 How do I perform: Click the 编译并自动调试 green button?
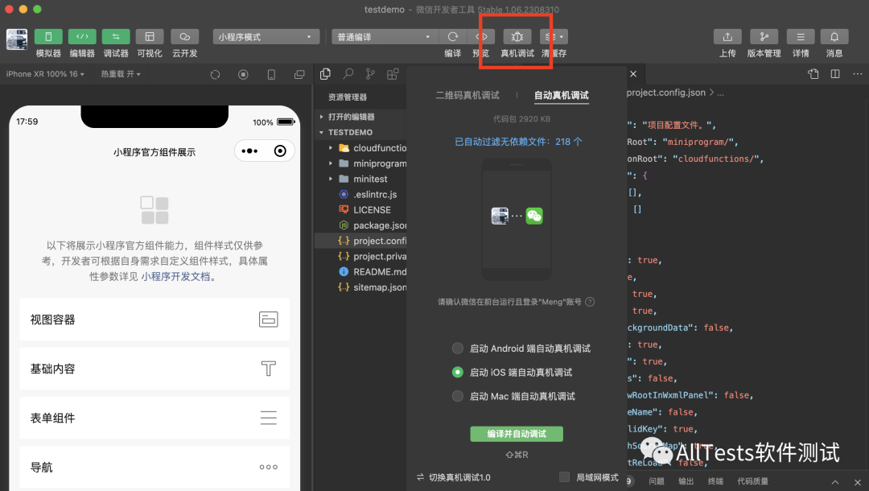coord(517,434)
